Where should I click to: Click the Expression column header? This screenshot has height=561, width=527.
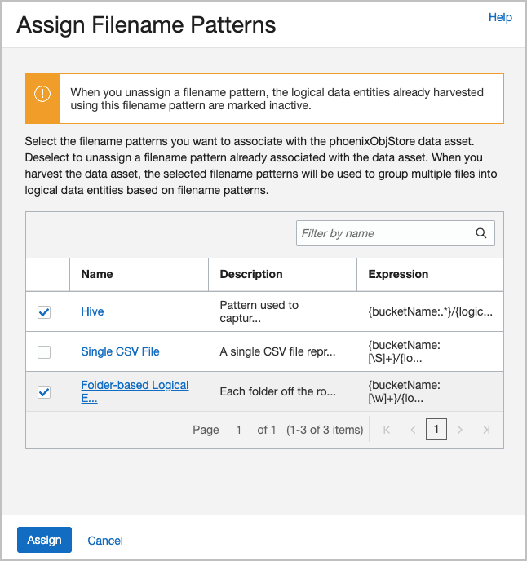coord(398,275)
